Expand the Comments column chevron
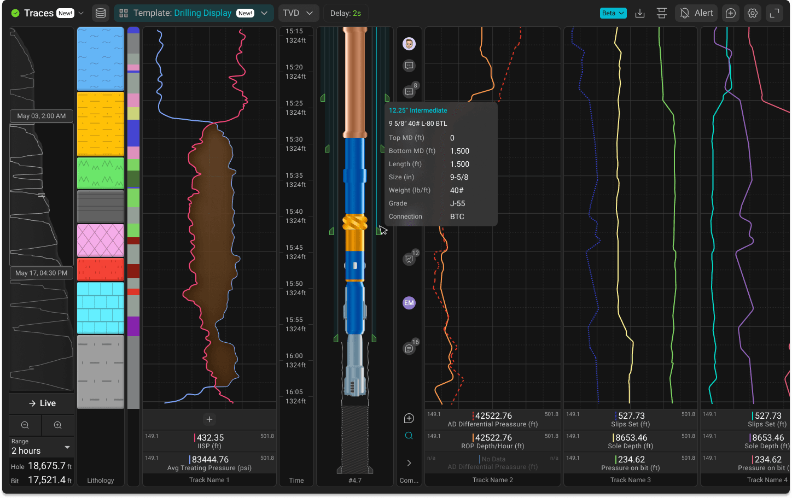 (409, 463)
